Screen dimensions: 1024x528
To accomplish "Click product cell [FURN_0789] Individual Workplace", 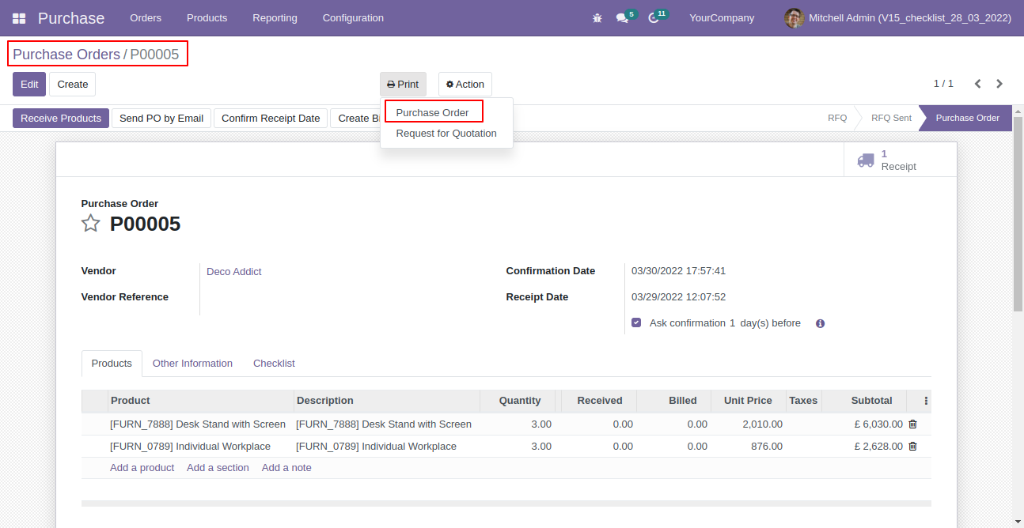I will 190,447.
